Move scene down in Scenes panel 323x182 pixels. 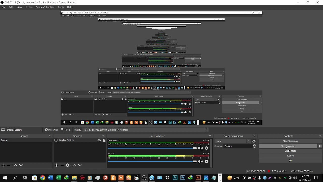21,165
